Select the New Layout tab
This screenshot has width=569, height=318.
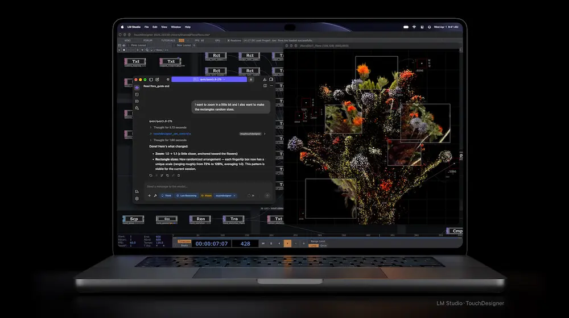(184, 45)
